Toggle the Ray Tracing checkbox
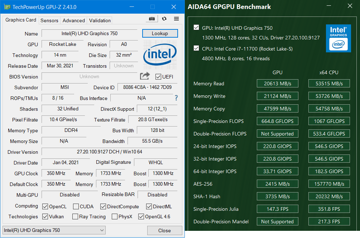The height and width of the screenshot is (238, 360). pyautogui.click(x=75, y=216)
